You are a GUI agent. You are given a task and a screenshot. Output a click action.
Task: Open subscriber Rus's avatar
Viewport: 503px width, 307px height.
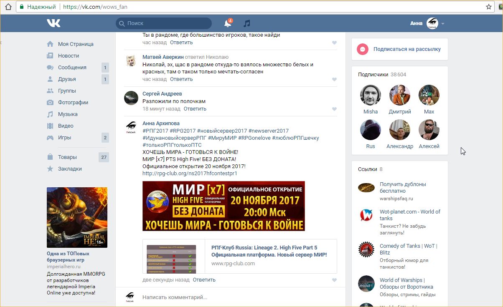(371, 130)
